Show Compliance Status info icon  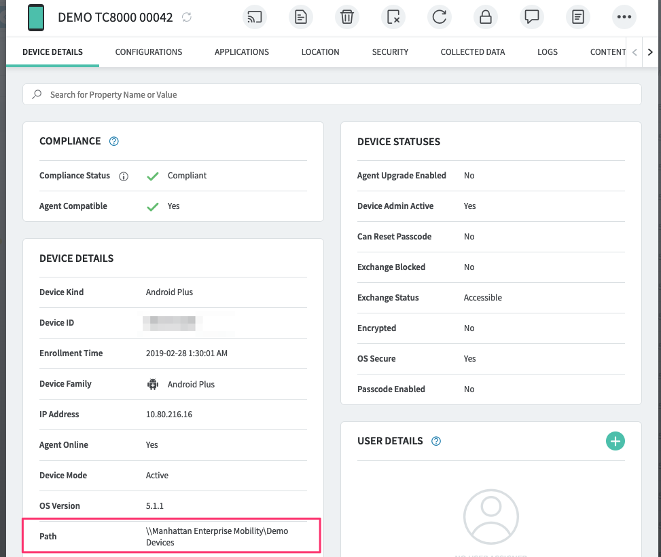pyautogui.click(x=124, y=176)
